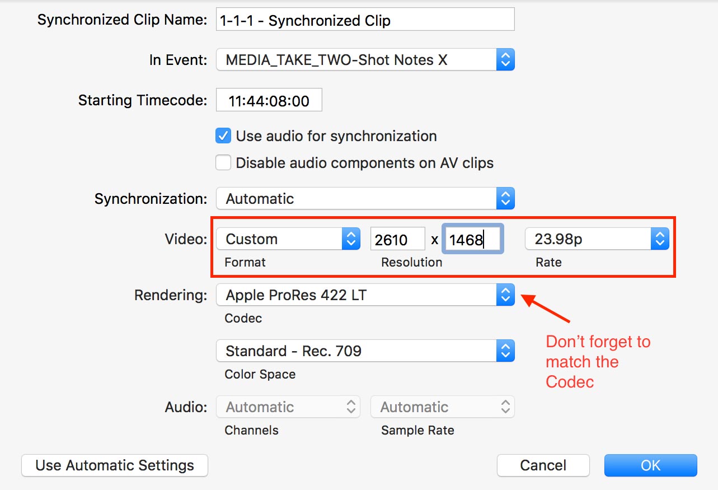Click the "Channels" caption
The height and width of the screenshot is (490, 718).
coord(251,430)
